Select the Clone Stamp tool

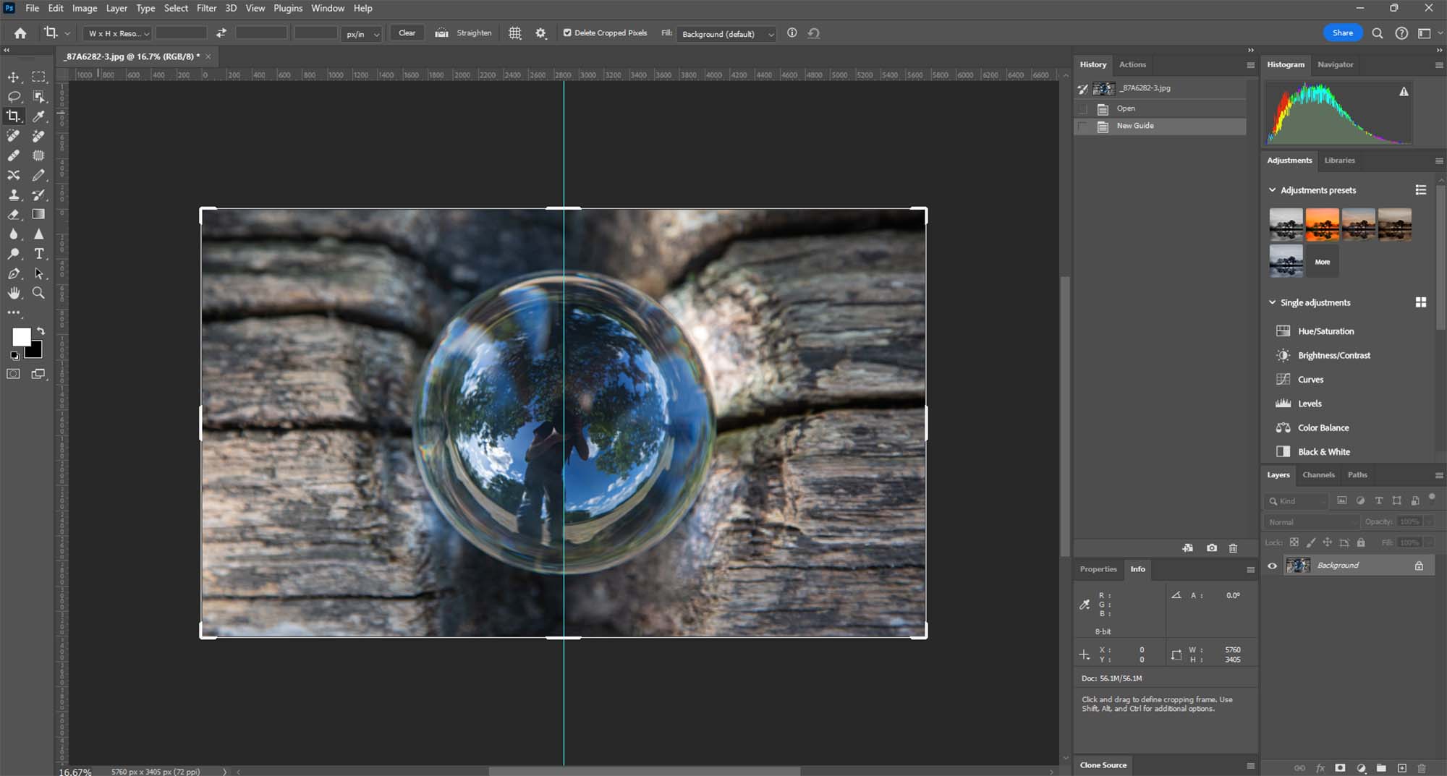click(14, 195)
